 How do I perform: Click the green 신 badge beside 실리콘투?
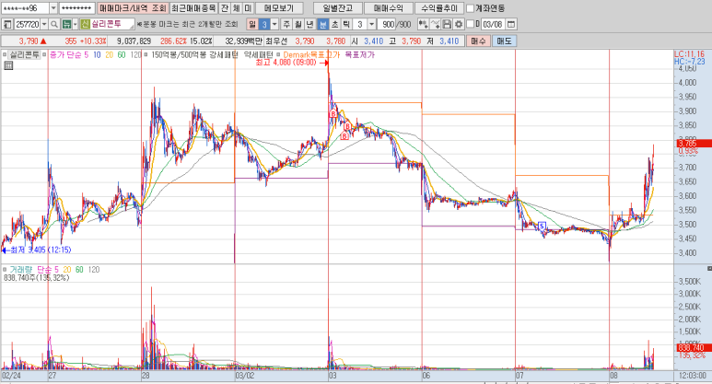pos(86,24)
